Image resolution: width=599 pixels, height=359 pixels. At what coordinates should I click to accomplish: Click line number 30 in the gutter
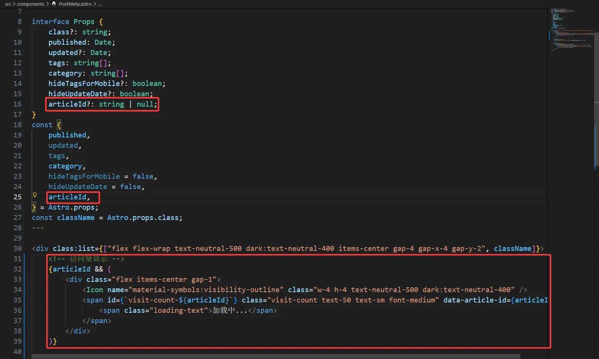tap(18, 249)
